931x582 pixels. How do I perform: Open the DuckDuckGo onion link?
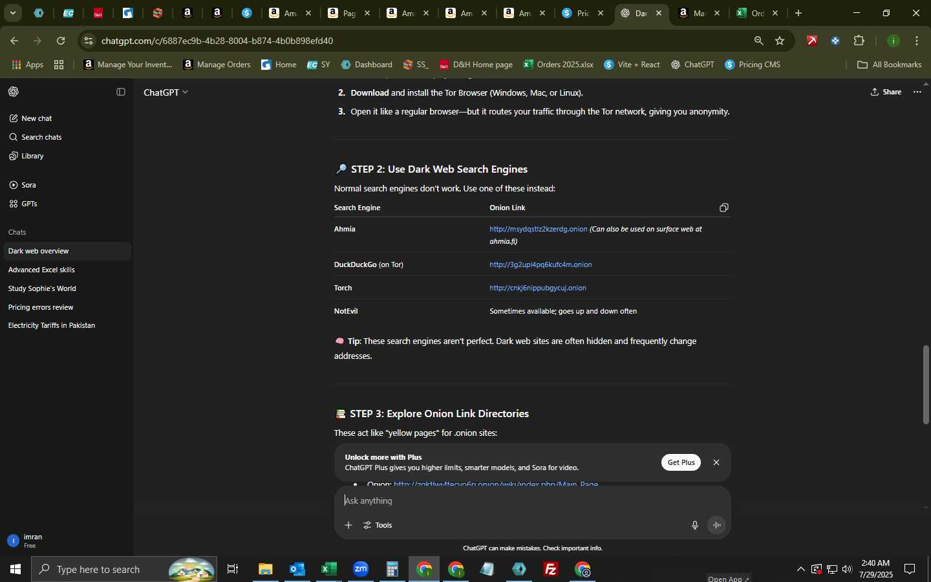coord(540,264)
